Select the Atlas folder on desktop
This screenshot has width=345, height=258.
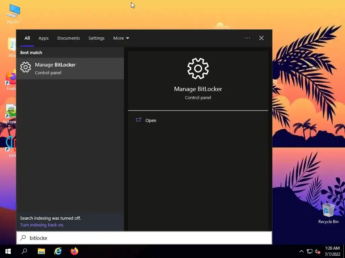[12, 47]
